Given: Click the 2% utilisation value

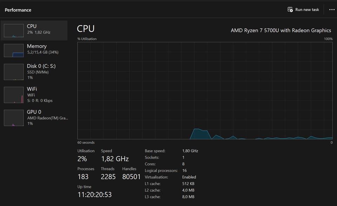Looking at the screenshot, I should (82, 159).
